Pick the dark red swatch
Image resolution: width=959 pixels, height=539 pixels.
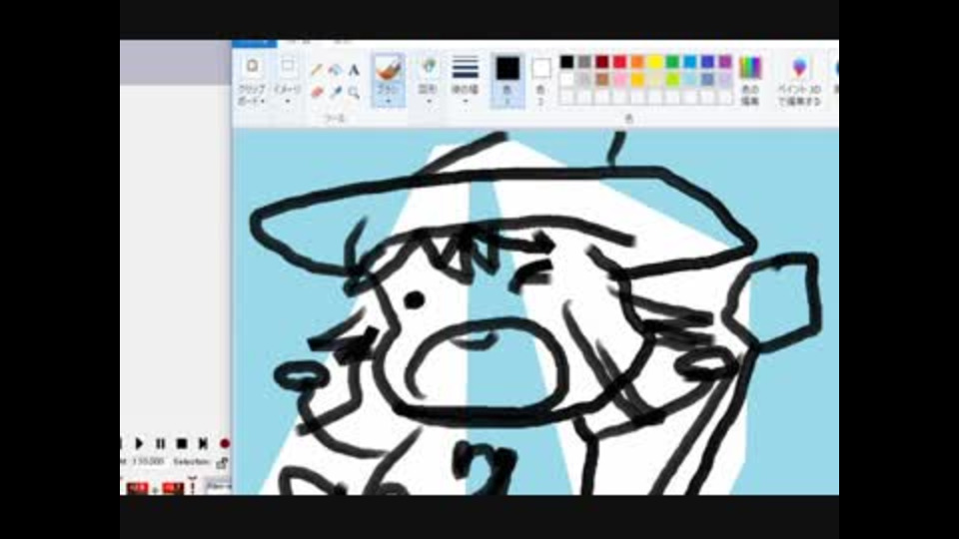point(602,62)
